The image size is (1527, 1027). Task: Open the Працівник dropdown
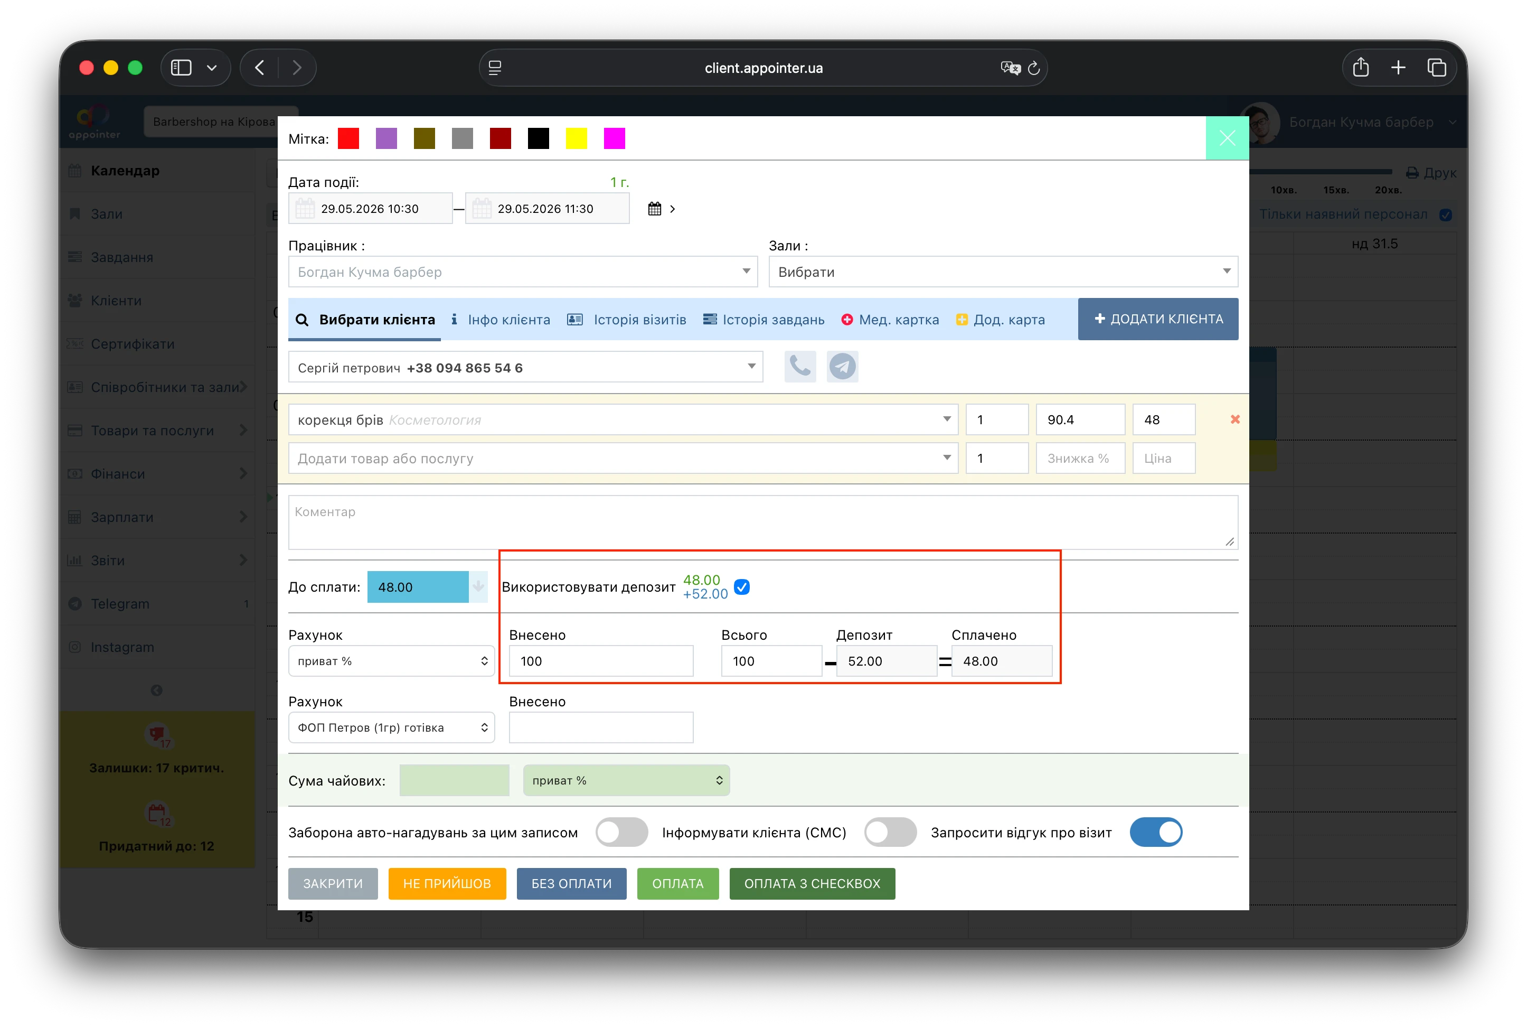click(523, 272)
